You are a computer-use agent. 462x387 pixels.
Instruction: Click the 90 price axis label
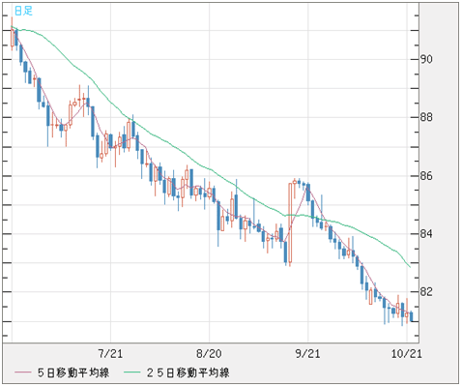426,59
